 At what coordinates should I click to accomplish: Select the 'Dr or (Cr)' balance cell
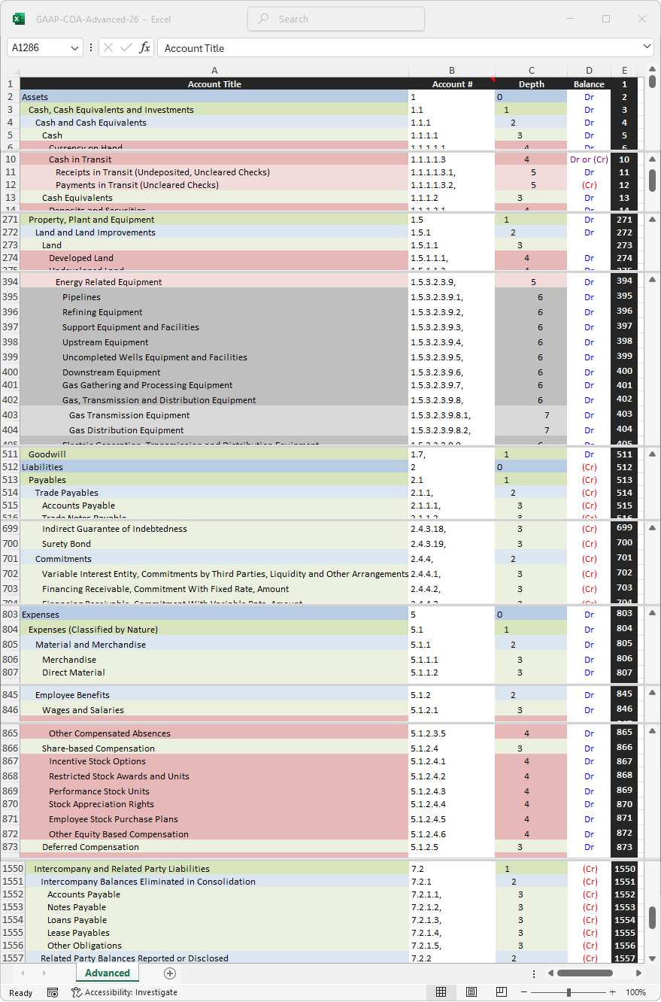(589, 159)
